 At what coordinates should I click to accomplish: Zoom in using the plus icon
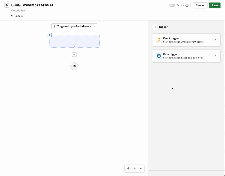[134, 168]
